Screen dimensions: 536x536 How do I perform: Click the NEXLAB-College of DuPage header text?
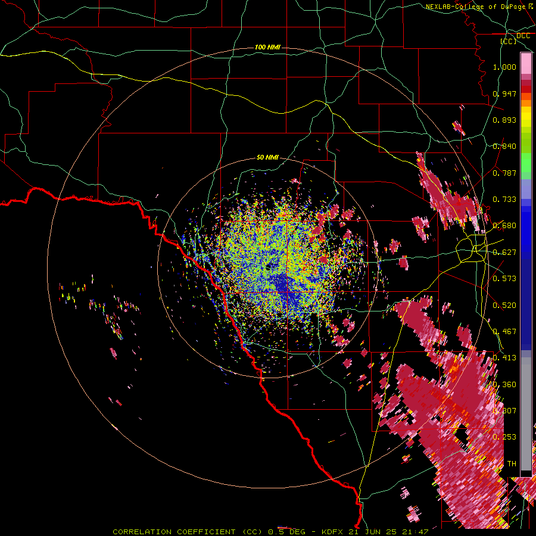click(480, 7)
